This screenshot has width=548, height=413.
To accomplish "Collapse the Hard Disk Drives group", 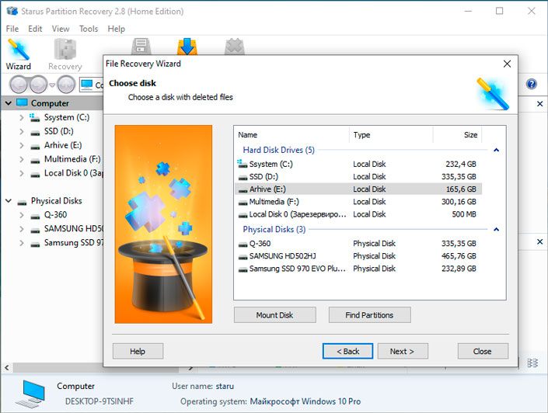I will click(x=496, y=150).
